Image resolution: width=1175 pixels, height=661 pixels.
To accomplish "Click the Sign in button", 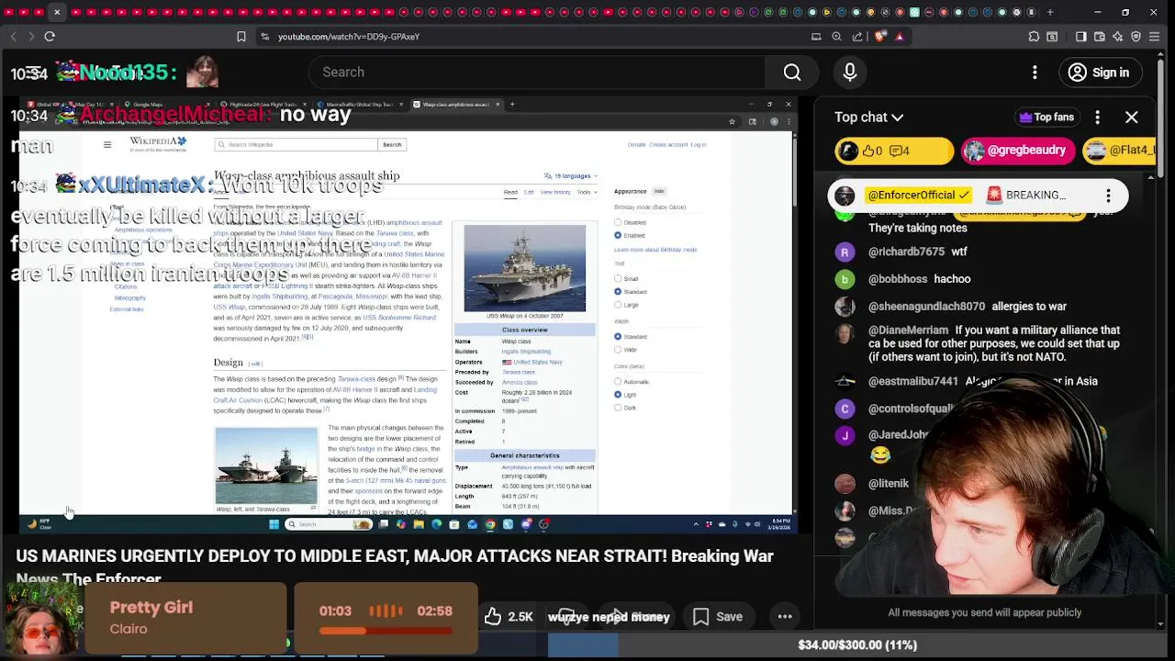I will click(1099, 73).
